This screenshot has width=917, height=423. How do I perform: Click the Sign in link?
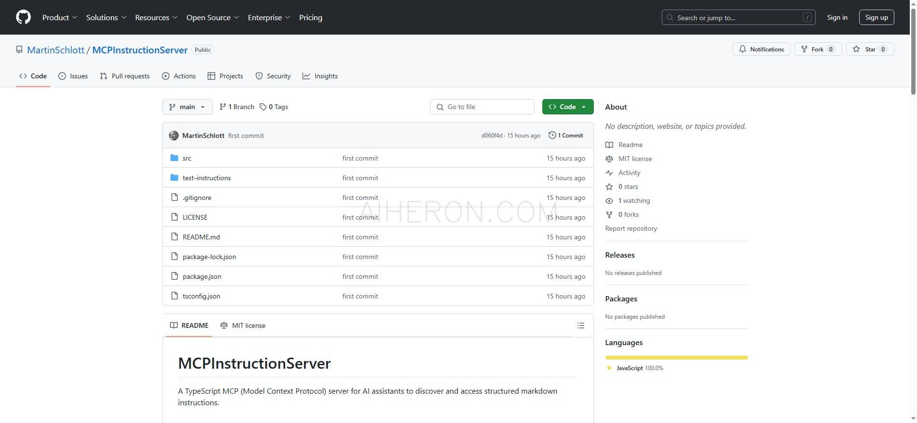pyautogui.click(x=837, y=17)
